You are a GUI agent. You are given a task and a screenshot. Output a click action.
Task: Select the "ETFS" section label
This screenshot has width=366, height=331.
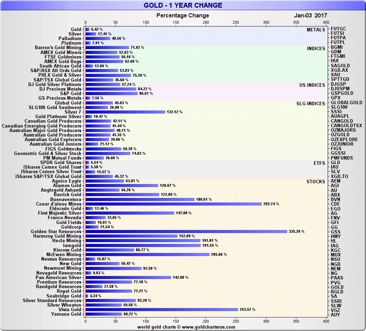[x=319, y=163]
